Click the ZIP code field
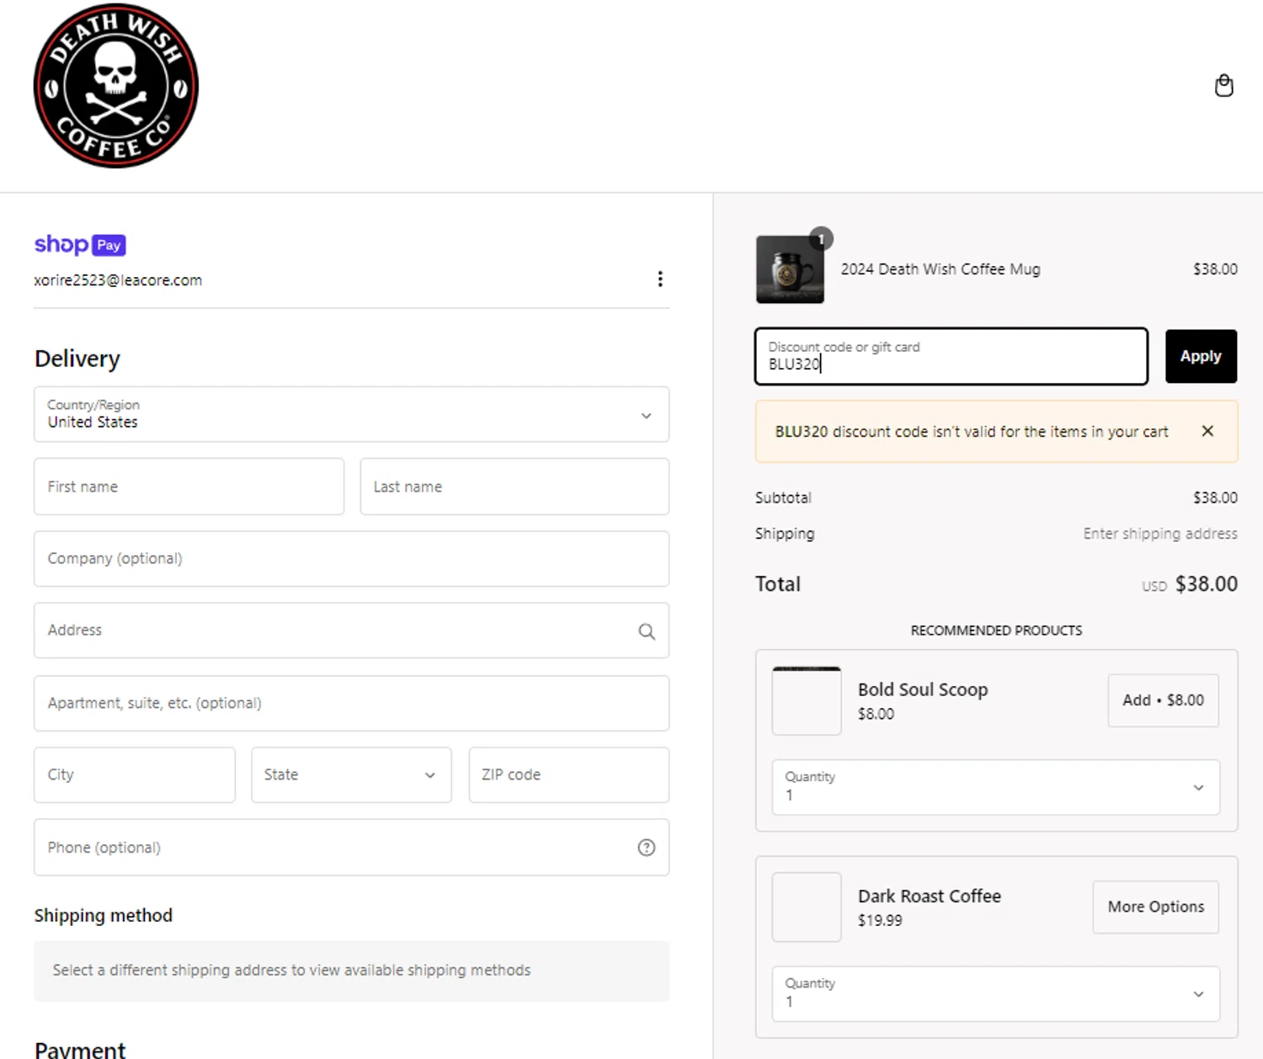The height and width of the screenshot is (1059, 1263). click(569, 774)
